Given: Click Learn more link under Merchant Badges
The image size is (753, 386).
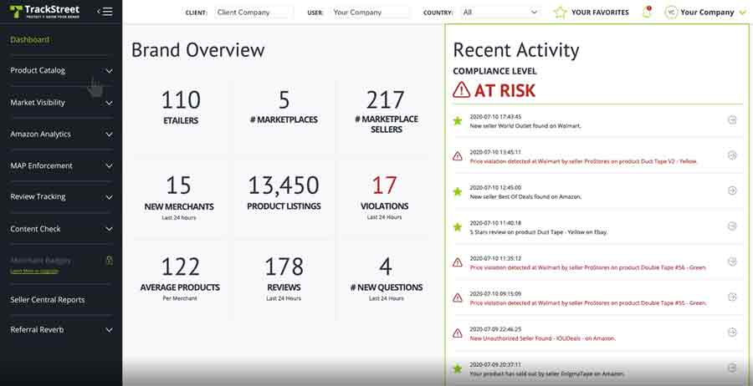Looking at the screenshot, I should (x=34, y=271).
